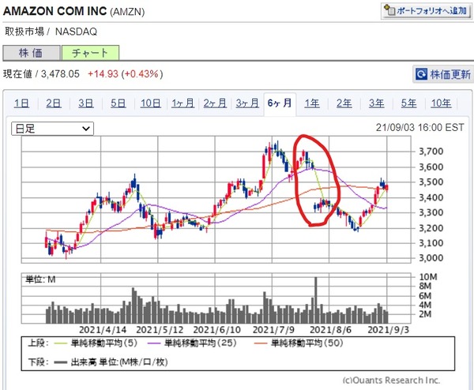The image size is (474, 390).
Task: Switch chart to 2年 range
Action: tap(344, 103)
